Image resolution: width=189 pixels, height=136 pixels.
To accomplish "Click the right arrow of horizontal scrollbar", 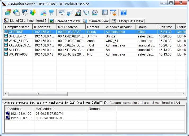I will click(183, 94).
